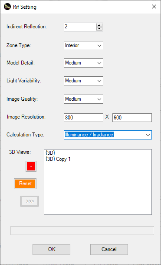Increase Indirect Reflection with up arrow
Image resolution: width=161 pixels, height=265 pixels.
click(99, 25)
